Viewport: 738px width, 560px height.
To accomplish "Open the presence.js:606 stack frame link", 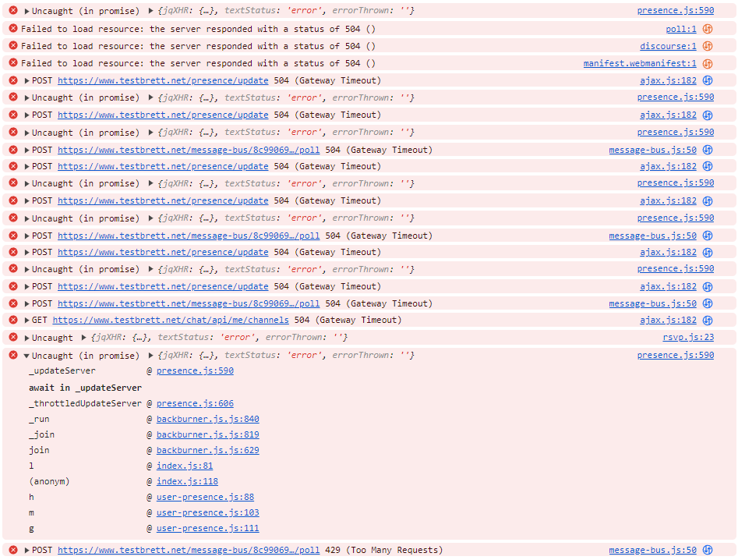I will 195,404.
